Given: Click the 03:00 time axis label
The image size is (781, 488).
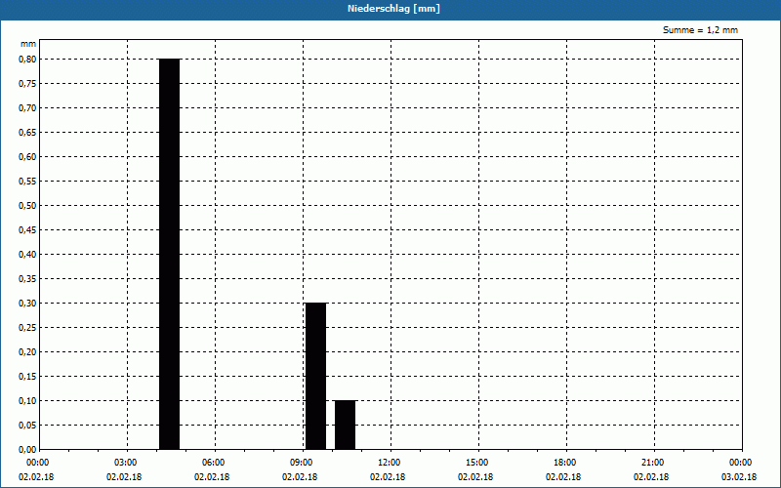Looking at the screenshot, I should (126, 463).
